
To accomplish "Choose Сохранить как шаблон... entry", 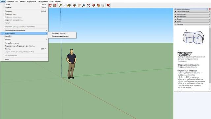I will click(24, 20).
